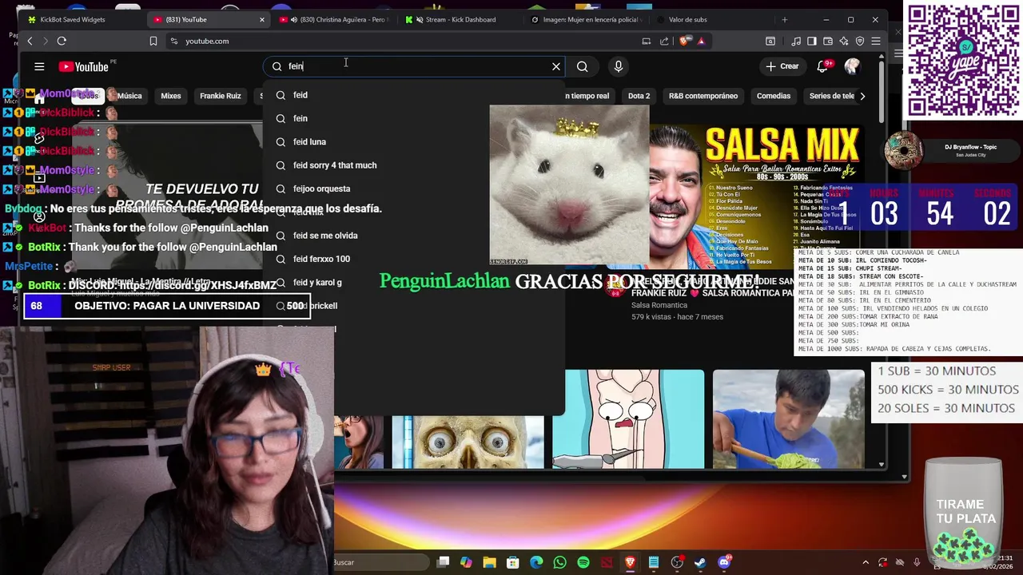Screen dimensions: 1023x575
Task: Select 'feid sorry 4 that much' suggestion
Action: [414, 165]
